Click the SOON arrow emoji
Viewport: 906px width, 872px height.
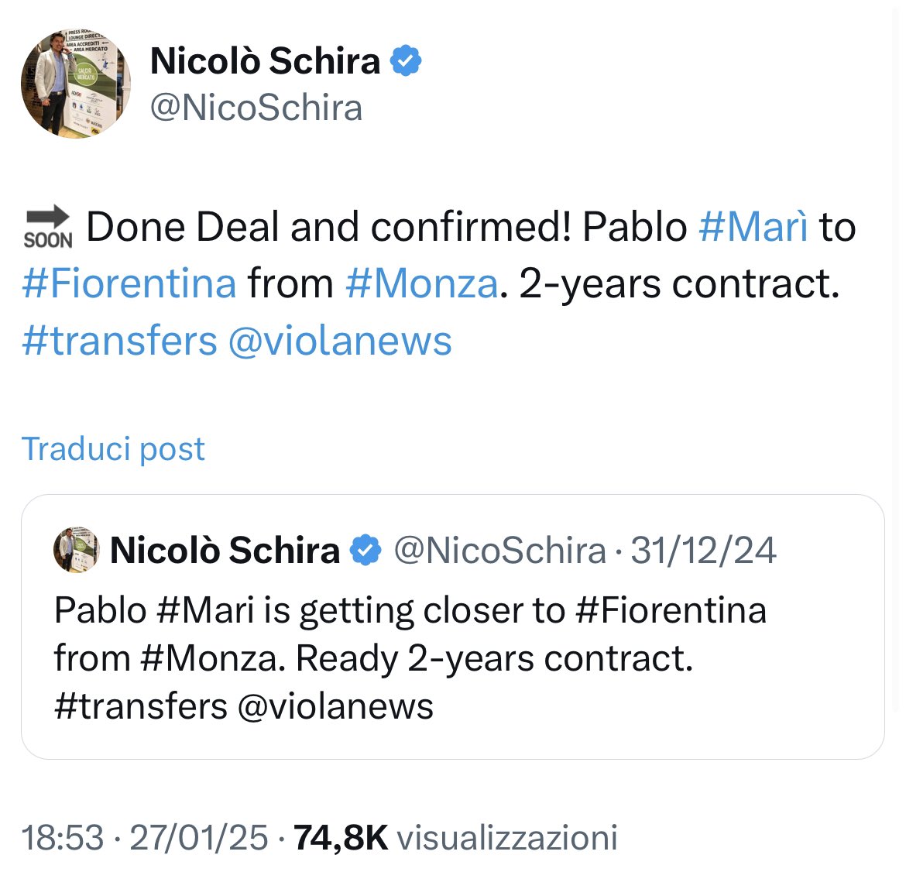pyautogui.click(x=48, y=227)
